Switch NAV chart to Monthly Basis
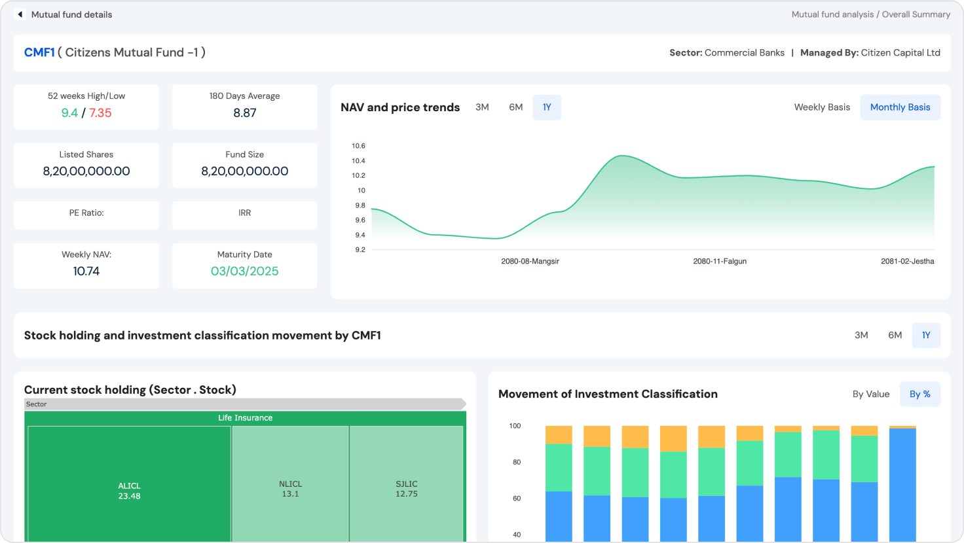964x543 pixels. point(900,107)
